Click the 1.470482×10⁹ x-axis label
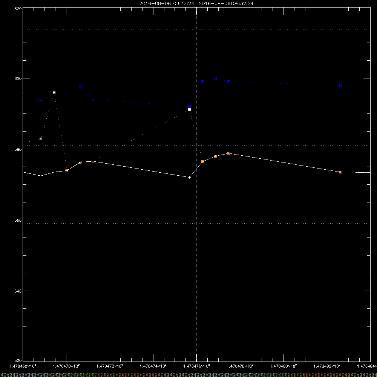 pyautogui.click(x=327, y=366)
